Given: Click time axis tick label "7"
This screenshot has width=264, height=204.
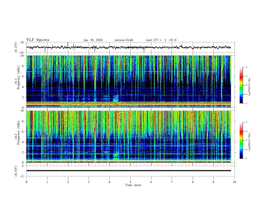Looking at the screenshot, I should 172,182.
